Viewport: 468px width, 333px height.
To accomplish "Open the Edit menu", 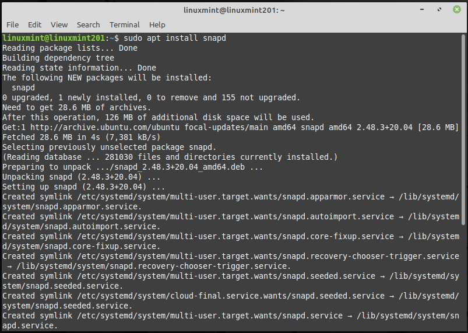I will [34, 24].
